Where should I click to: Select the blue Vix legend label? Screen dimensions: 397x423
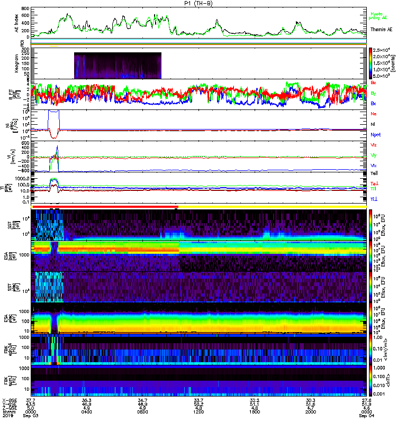click(374, 165)
